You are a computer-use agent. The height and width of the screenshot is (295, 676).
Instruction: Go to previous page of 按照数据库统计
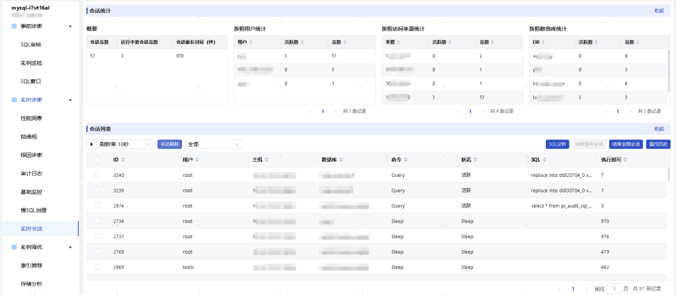point(605,111)
